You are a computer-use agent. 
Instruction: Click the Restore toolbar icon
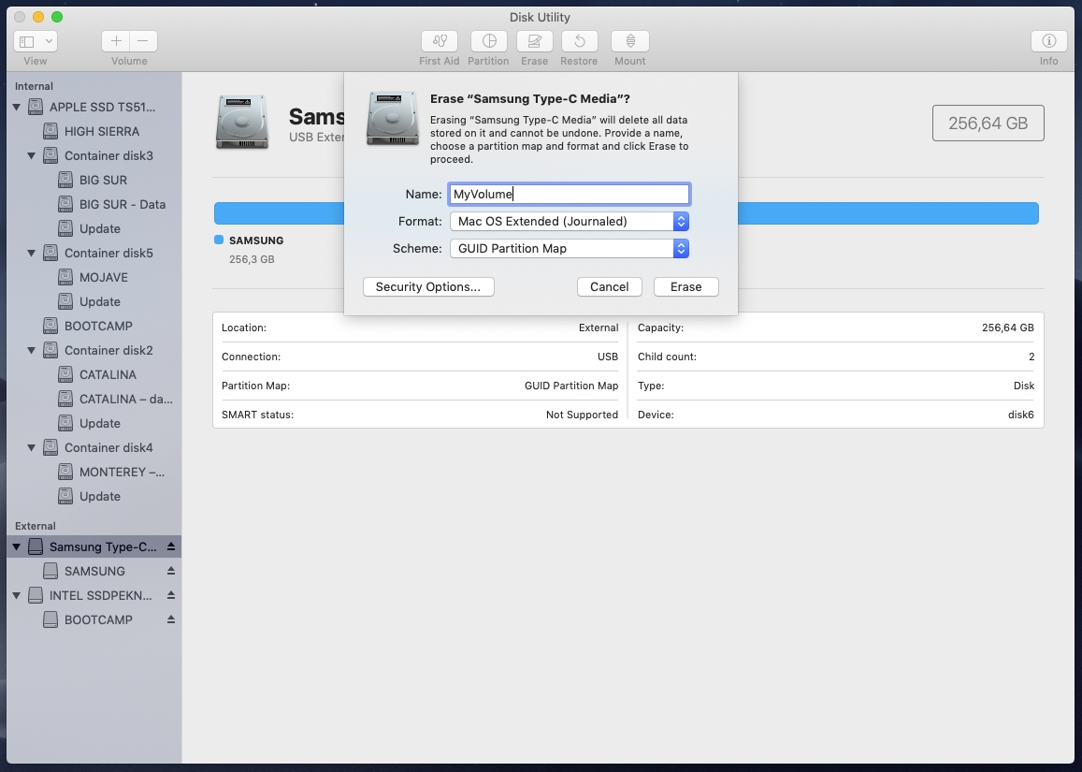(x=580, y=41)
